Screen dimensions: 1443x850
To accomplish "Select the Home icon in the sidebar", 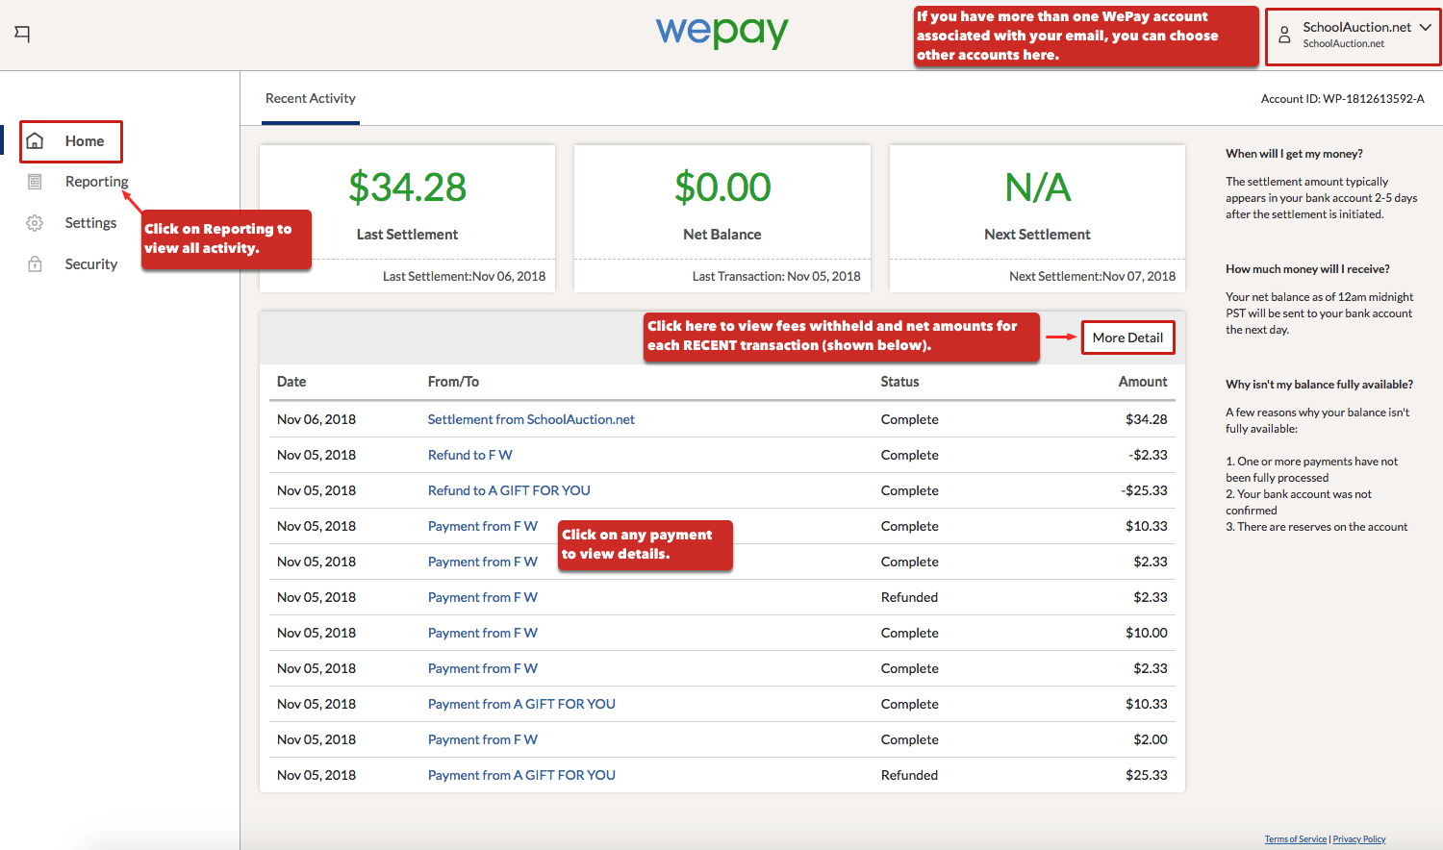I will pyautogui.click(x=36, y=140).
